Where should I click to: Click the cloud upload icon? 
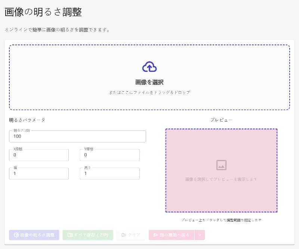149,67
